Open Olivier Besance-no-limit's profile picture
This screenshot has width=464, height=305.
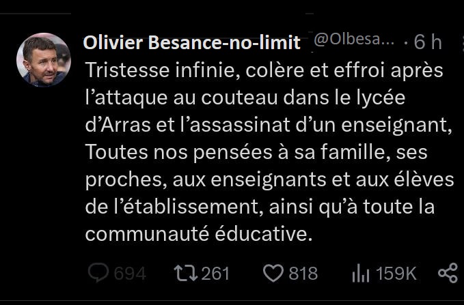click(44, 60)
